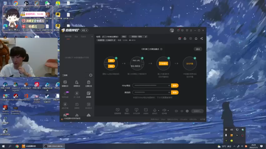Open the settings gear in bottom toolbar
This screenshot has height=149, width=266.
pyautogui.click(x=187, y=111)
